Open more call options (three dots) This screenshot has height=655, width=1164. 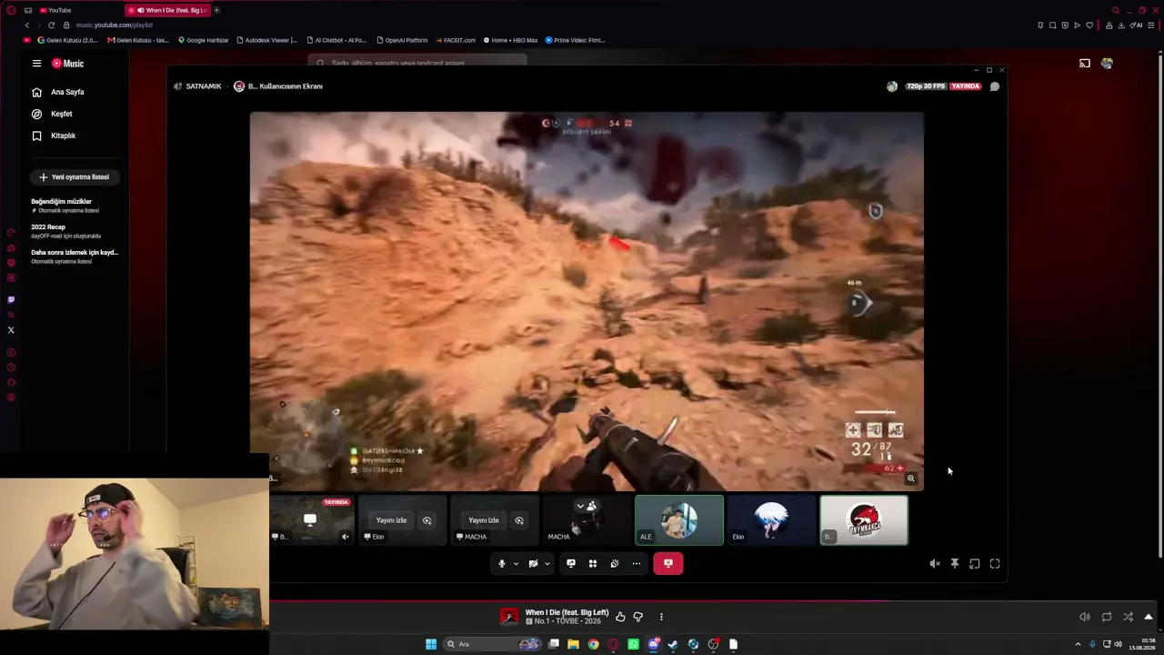[x=637, y=563]
